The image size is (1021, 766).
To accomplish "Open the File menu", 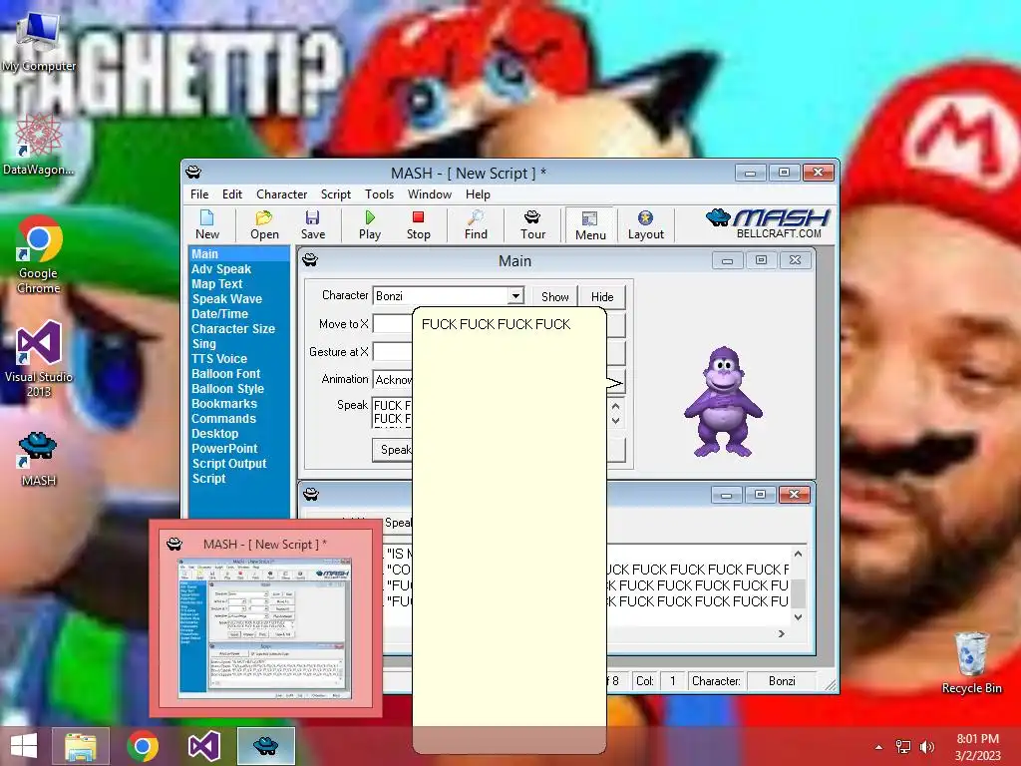I will click(x=199, y=194).
